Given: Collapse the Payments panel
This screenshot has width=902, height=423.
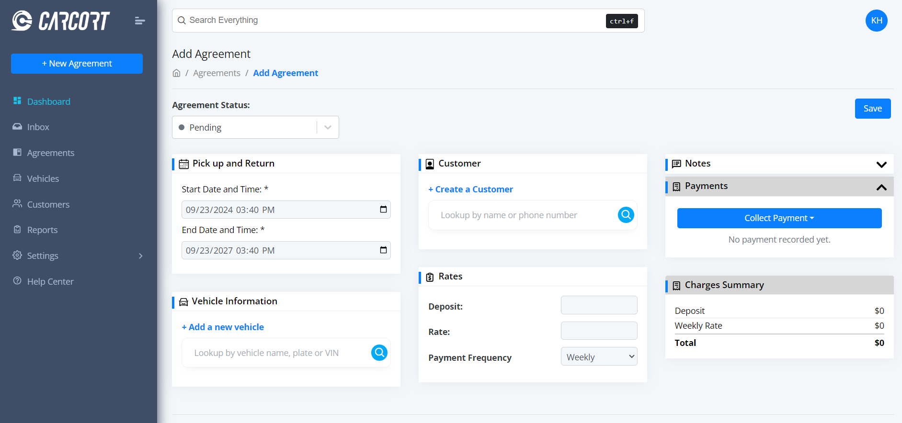Looking at the screenshot, I should click(x=881, y=187).
